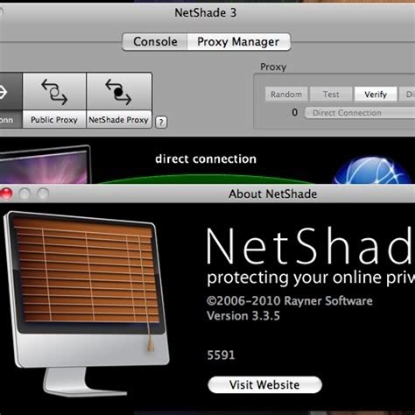Click the iMac with blinds artwork
Image resolution: width=415 pixels, height=415 pixels.
pos(87,304)
